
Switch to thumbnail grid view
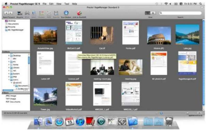(x=148, y=13)
